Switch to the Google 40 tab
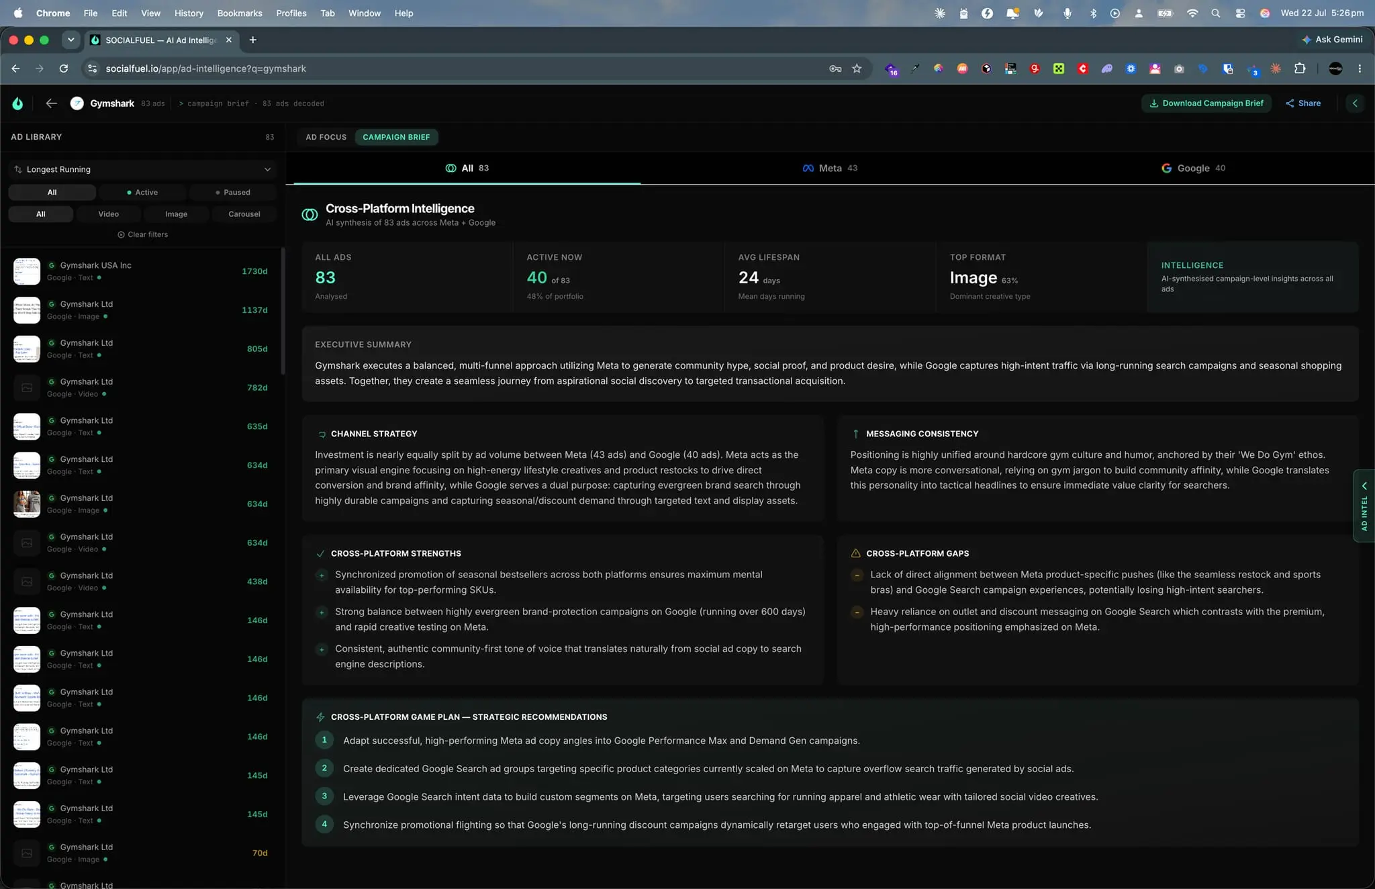Screen dimensions: 1375x889 (1193, 169)
